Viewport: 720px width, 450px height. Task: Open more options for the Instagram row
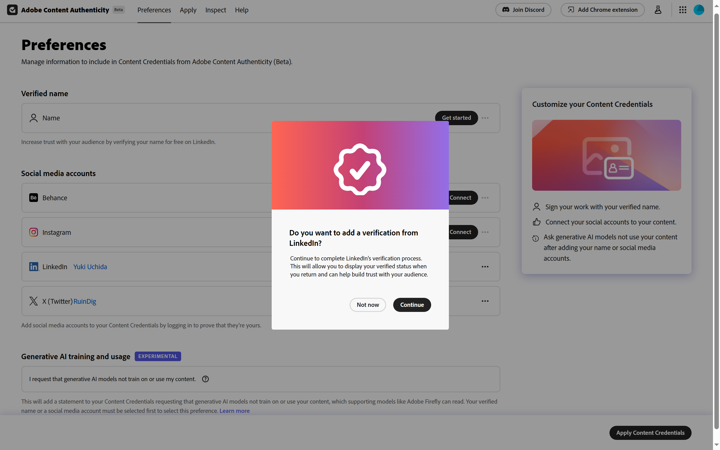click(485, 232)
